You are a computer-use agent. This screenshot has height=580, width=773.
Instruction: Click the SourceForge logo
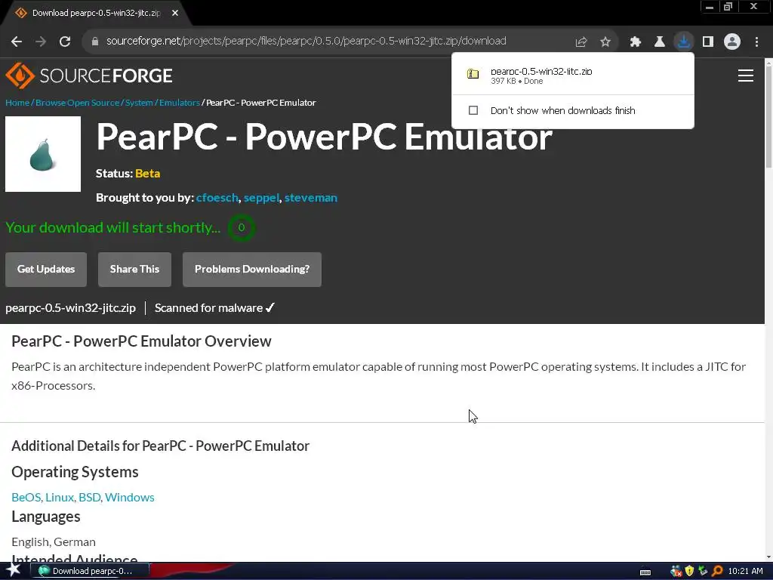(89, 76)
